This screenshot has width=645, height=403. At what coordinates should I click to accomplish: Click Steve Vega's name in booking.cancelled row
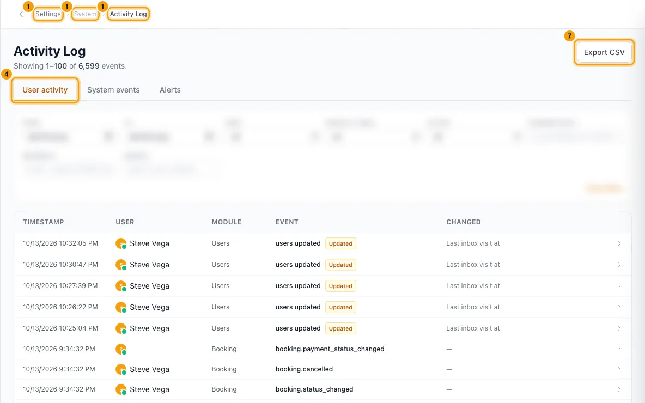pyautogui.click(x=149, y=369)
